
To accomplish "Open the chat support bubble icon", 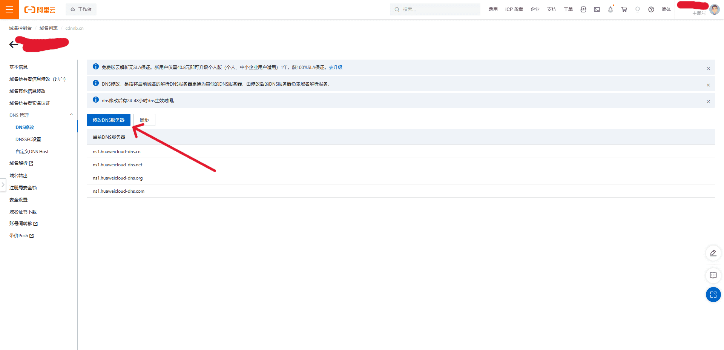I will 713,275.
